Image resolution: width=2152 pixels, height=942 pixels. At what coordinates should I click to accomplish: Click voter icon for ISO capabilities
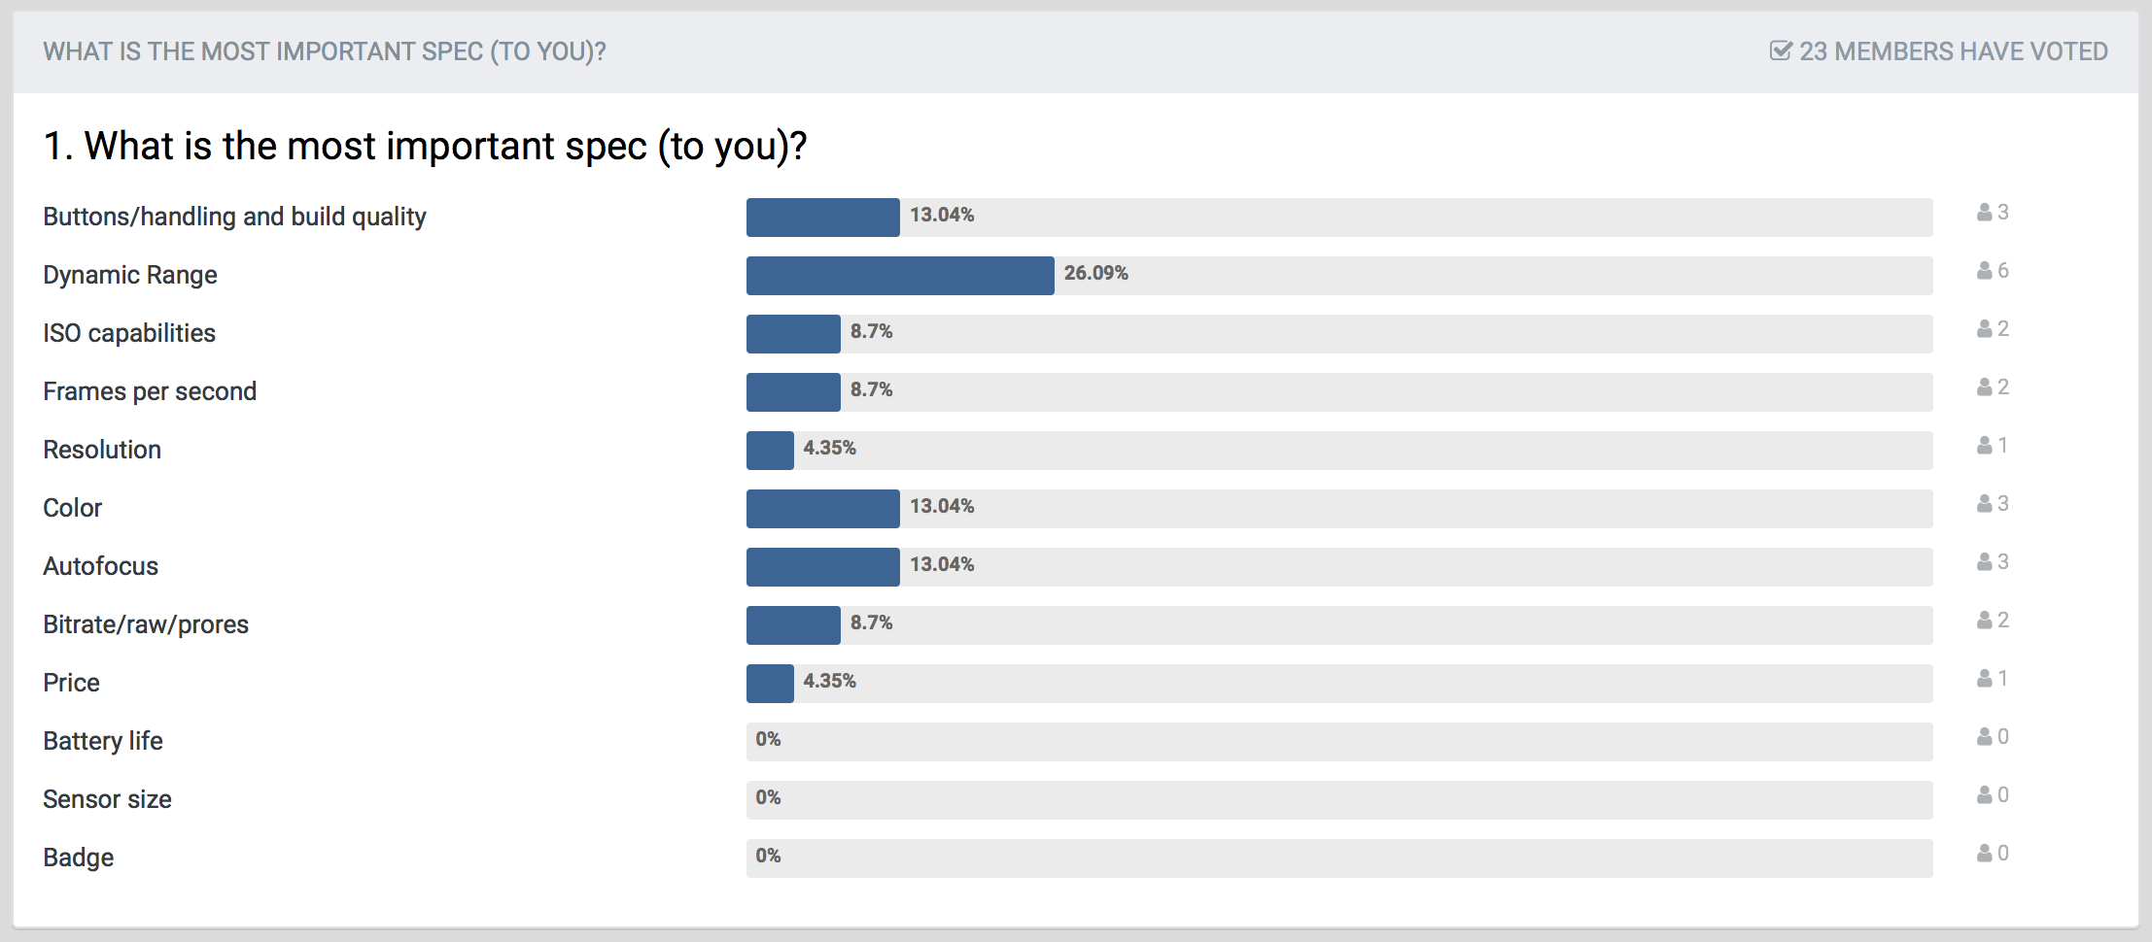pos(1984,329)
